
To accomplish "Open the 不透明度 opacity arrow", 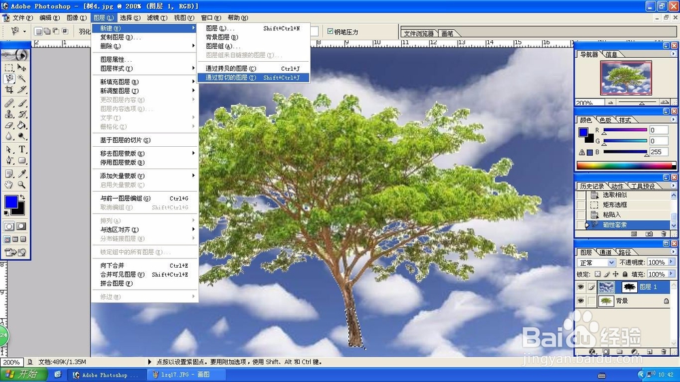I will [671, 262].
